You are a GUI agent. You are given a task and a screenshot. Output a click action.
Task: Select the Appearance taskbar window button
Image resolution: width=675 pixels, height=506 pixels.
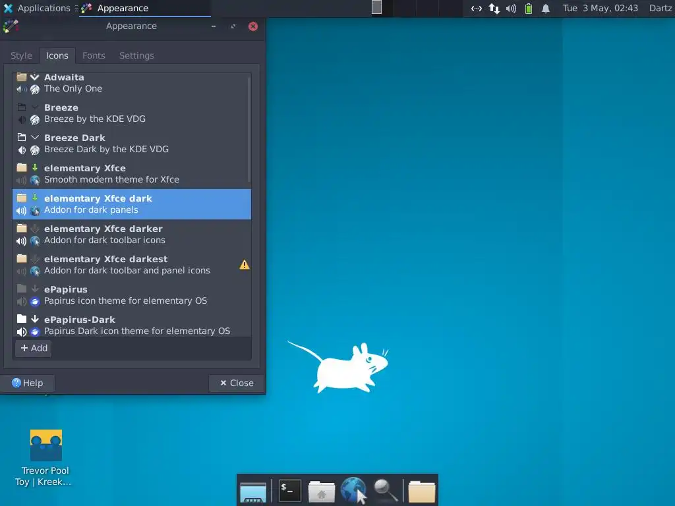145,8
